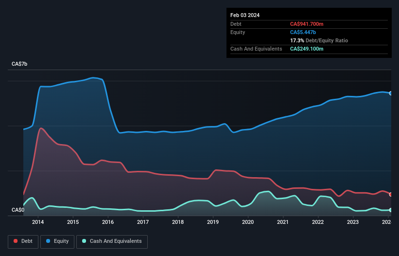The width and height of the screenshot is (399, 256).
Task: Click the Equity tooltip row label
Action: point(238,32)
